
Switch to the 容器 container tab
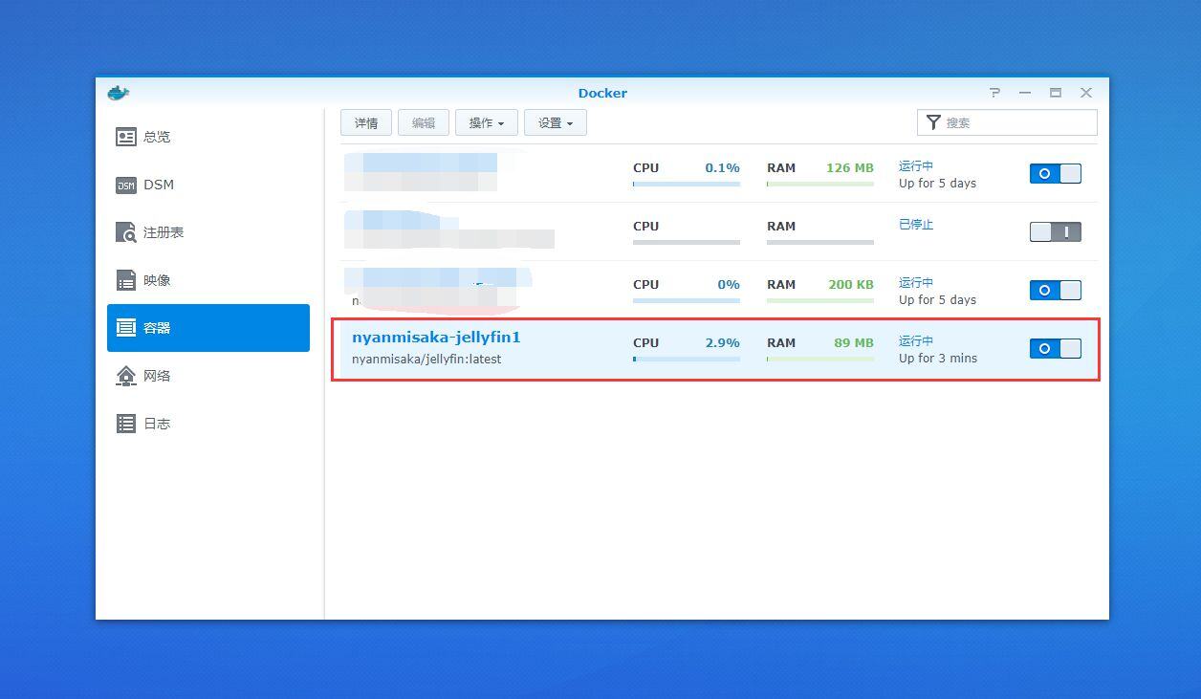(208, 328)
